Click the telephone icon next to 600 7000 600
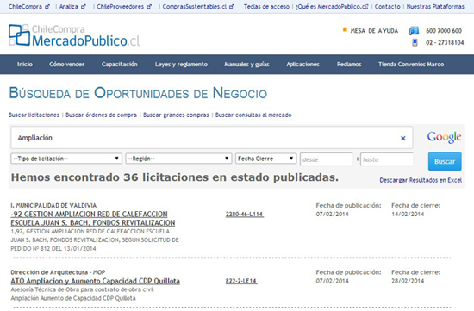Image resolution: width=474 pixels, height=311 pixels. click(414, 30)
